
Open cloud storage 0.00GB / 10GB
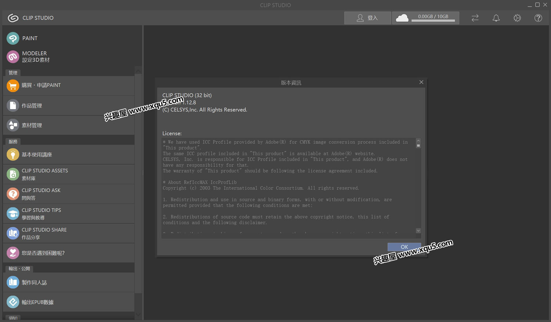tap(425, 18)
